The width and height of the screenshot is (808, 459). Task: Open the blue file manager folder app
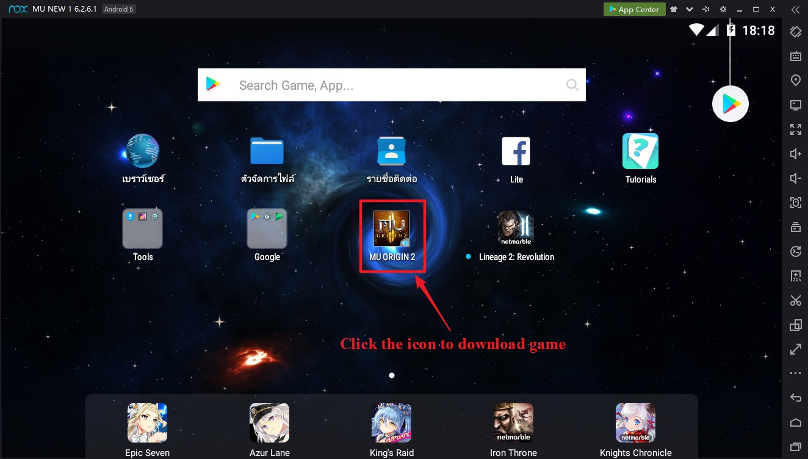(x=267, y=150)
